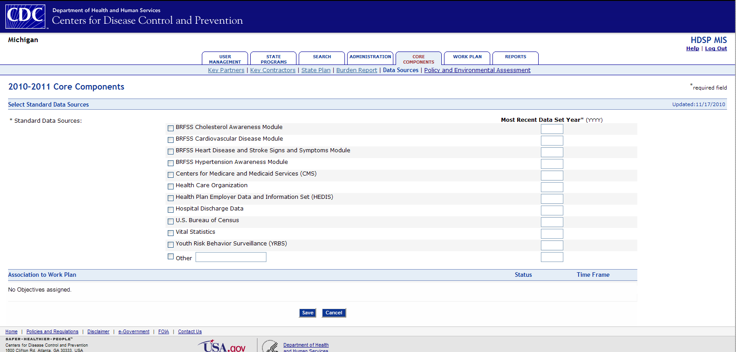The height and width of the screenshot is (352, 736).
Task: Switch to the State Programs tab
Action: (274, 59)
